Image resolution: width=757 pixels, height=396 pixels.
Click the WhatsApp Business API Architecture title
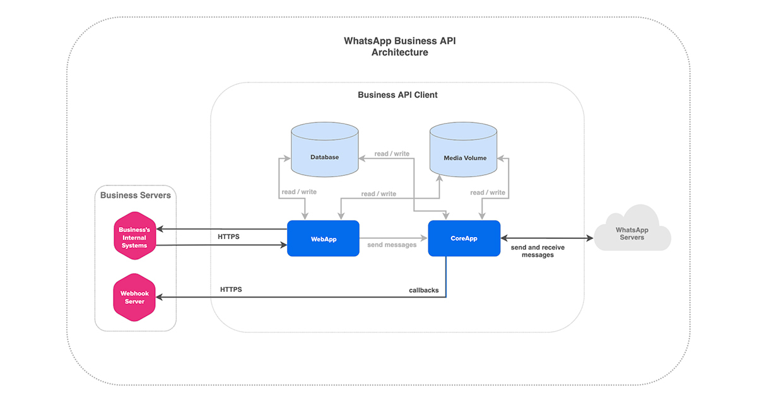(x=399, y=46)
